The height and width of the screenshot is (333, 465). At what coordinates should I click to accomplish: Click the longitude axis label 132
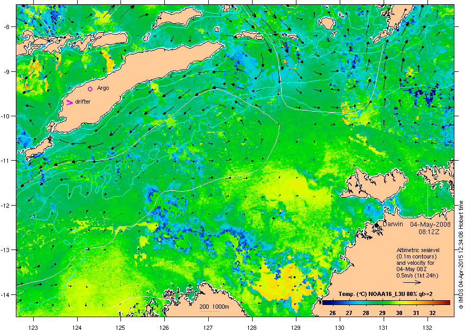[427, 328]
